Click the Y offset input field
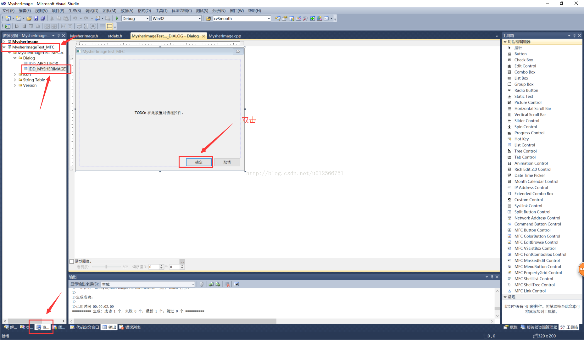This screenshot has height=340, width=584. click(x=175, y=267)
